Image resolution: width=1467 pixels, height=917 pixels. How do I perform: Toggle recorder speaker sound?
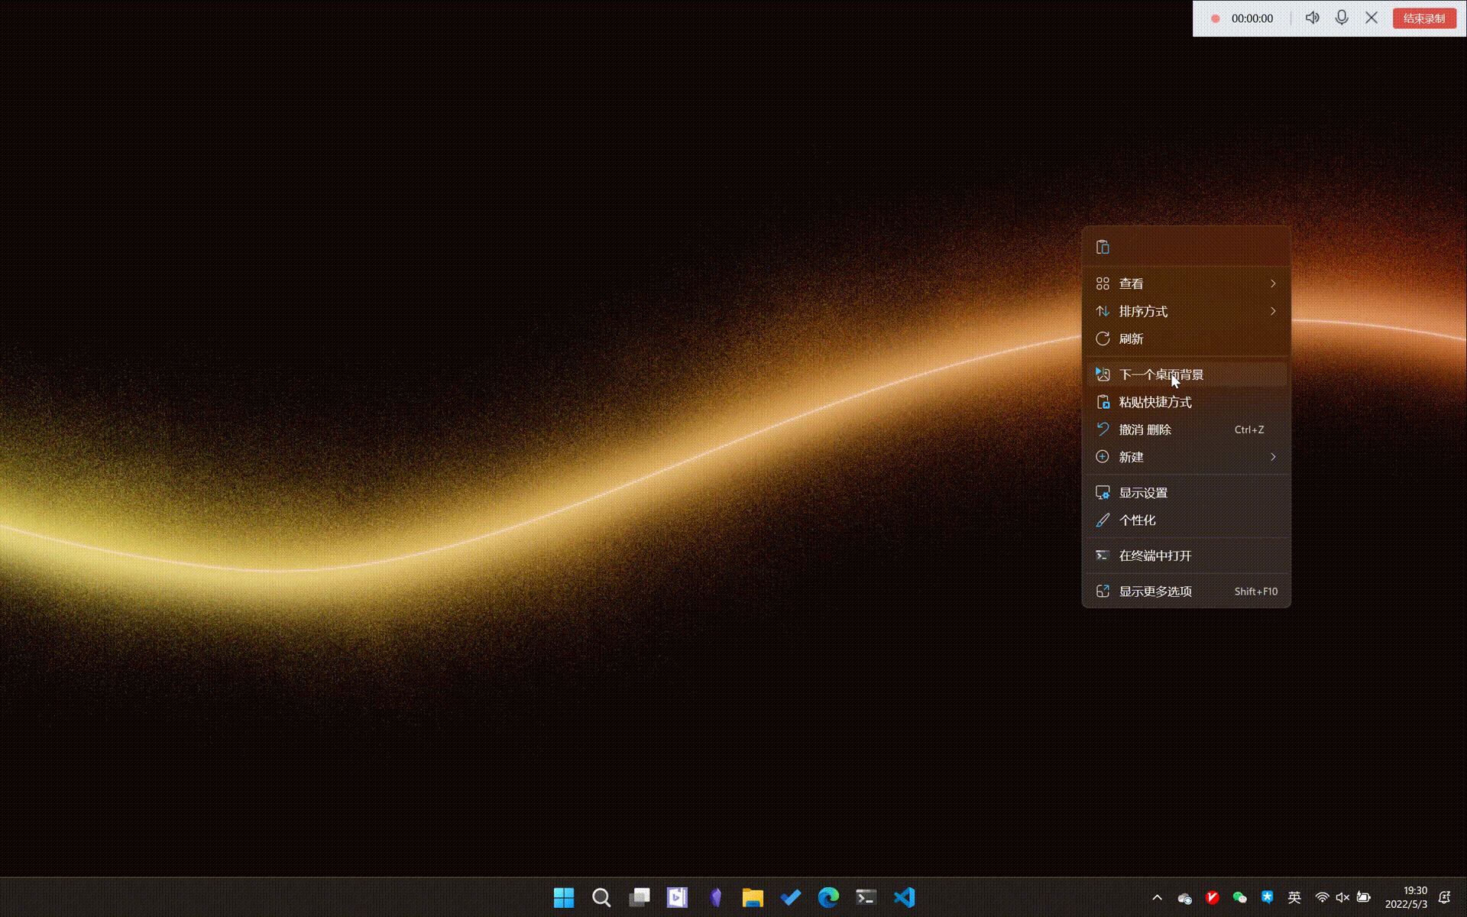[x=1312, y=18]
